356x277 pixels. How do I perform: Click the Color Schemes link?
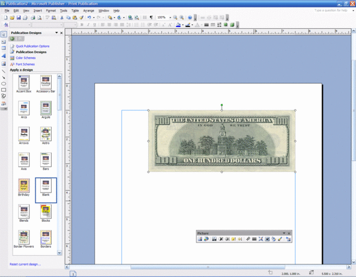click(26, 58)
